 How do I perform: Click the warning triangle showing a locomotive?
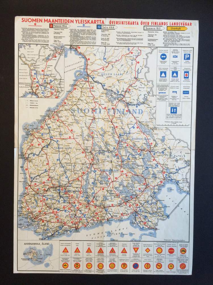click(112, 250)
